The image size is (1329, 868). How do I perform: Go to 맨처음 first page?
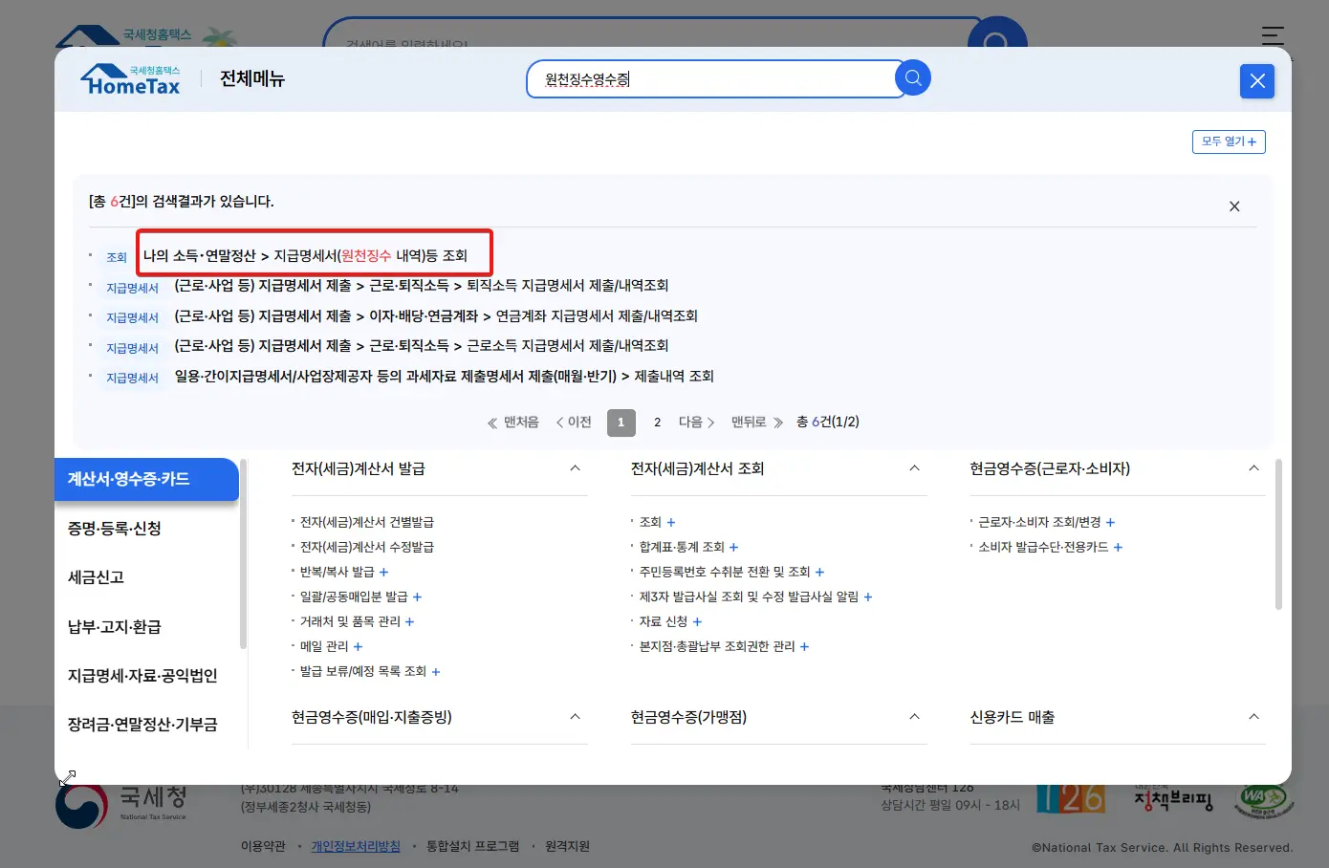[513, 423]
